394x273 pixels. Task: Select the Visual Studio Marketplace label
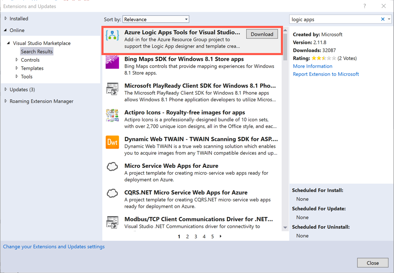(x=42, y=43)
